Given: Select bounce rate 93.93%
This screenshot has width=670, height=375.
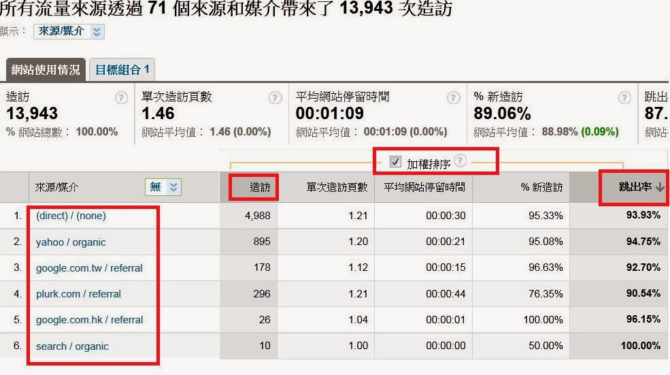Looking at the screenshot, I should coord(643,215).
